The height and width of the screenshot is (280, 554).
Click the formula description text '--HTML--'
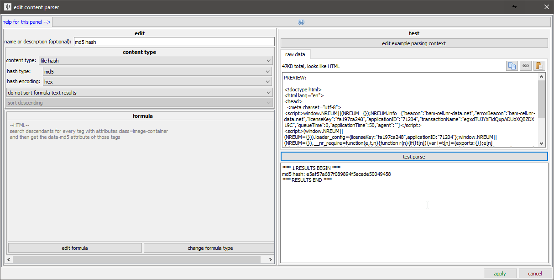click(19, 125)
